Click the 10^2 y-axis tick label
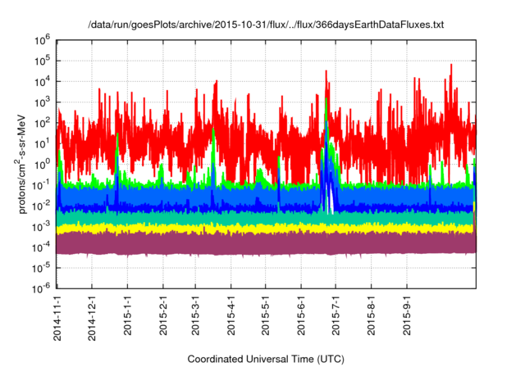Viewport: 525px width, 367px height. click(x=42, y=123)
